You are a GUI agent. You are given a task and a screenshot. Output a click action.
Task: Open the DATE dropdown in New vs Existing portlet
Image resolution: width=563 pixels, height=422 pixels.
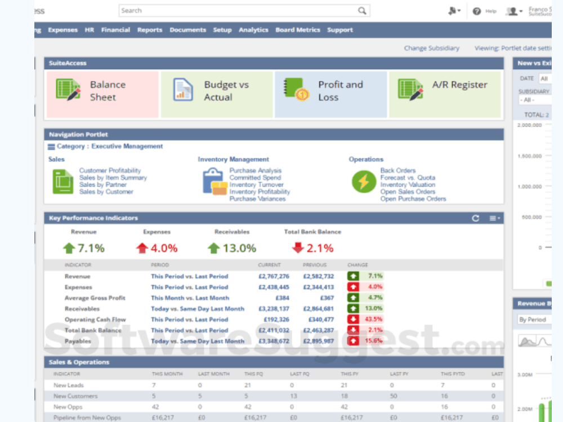pyautogui.click(x=545, y=78)
